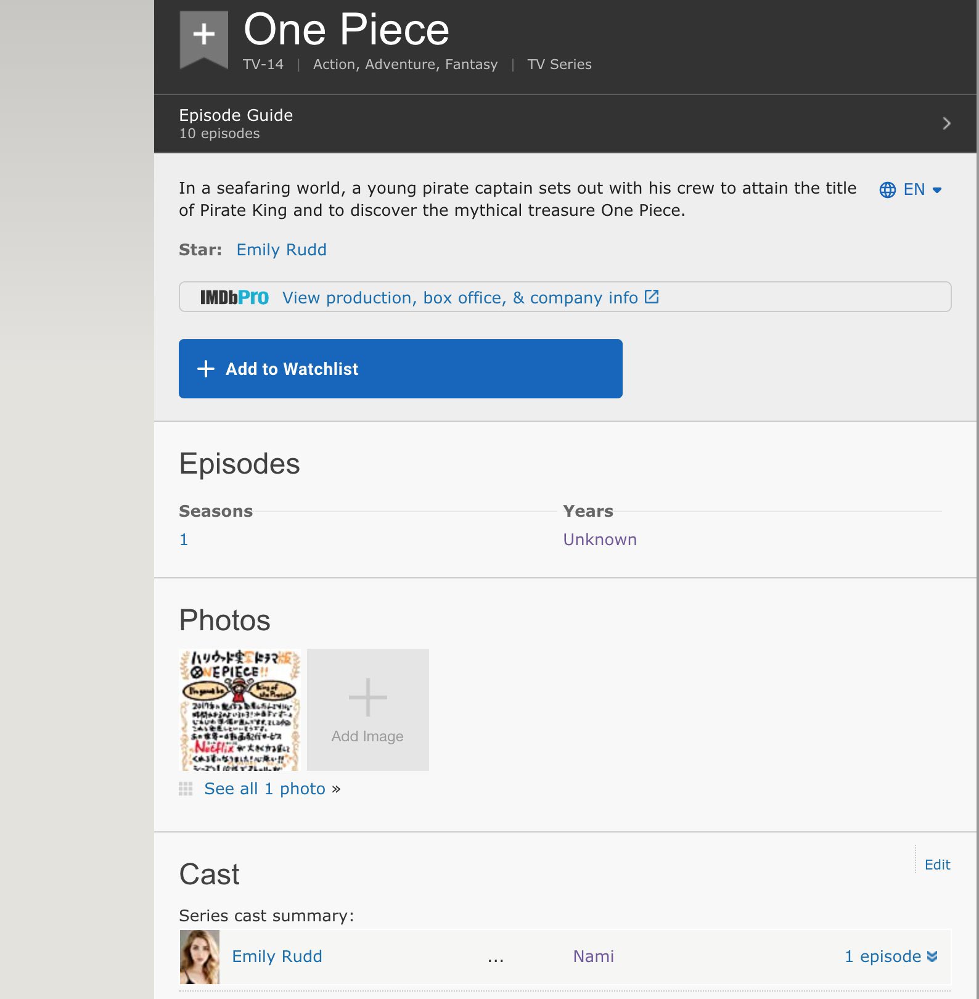Click the globe language icon
This screenshot has width=979, height=999.
[887, 190]
